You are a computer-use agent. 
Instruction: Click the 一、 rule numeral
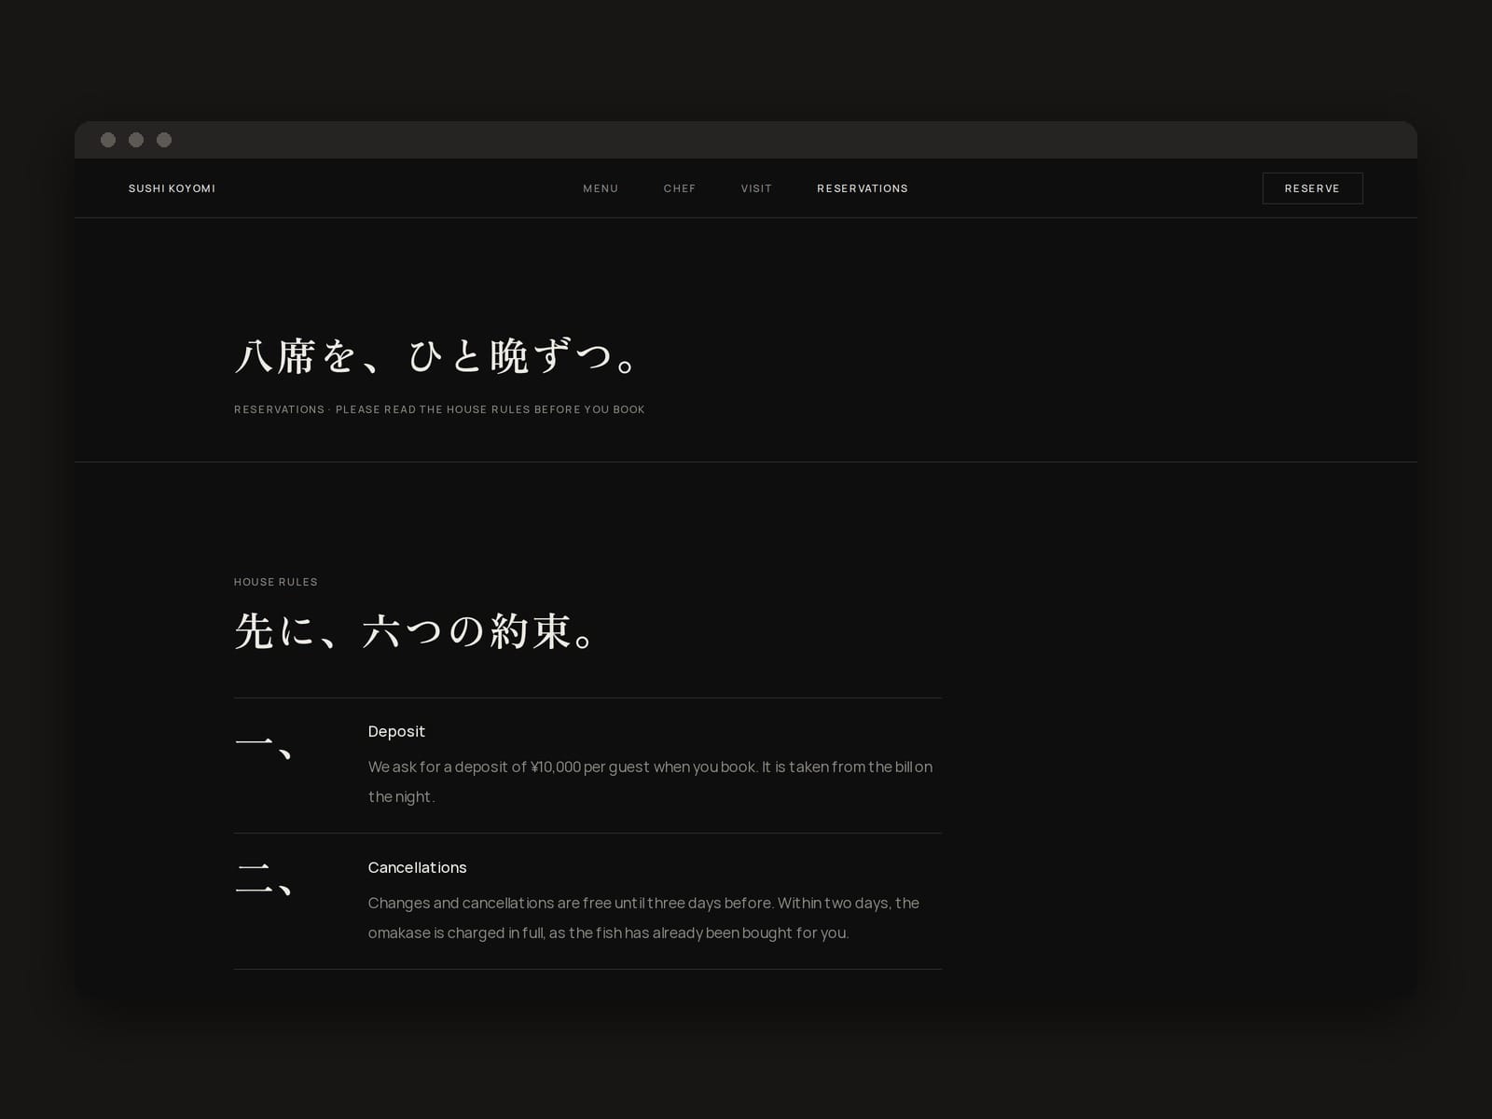264,745
